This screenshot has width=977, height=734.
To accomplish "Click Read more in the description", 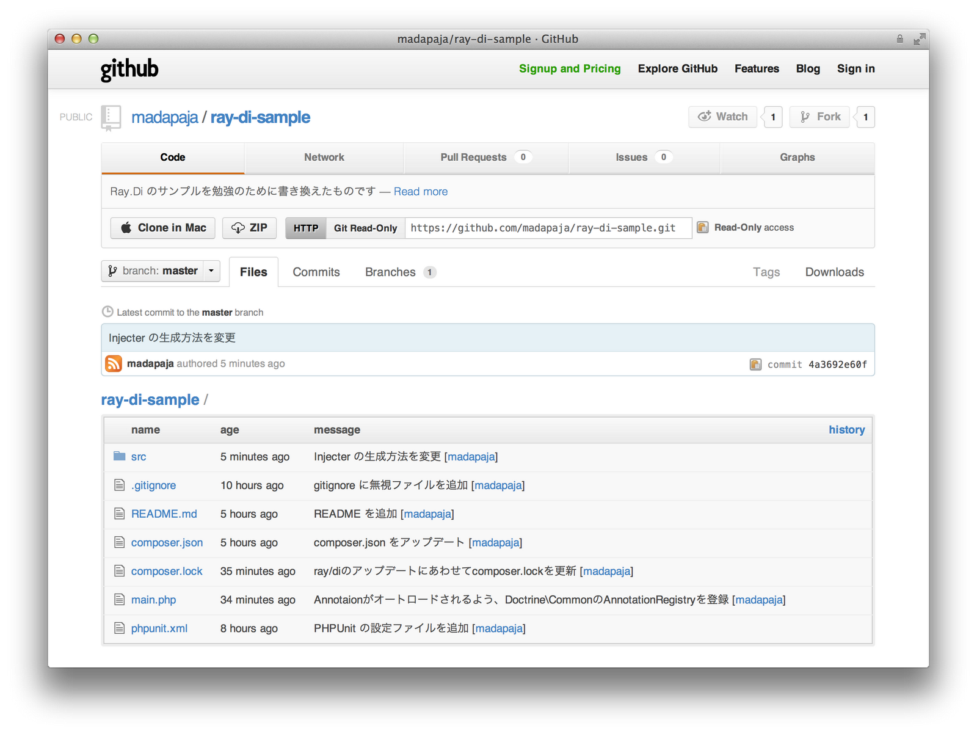I will [421, 191].
